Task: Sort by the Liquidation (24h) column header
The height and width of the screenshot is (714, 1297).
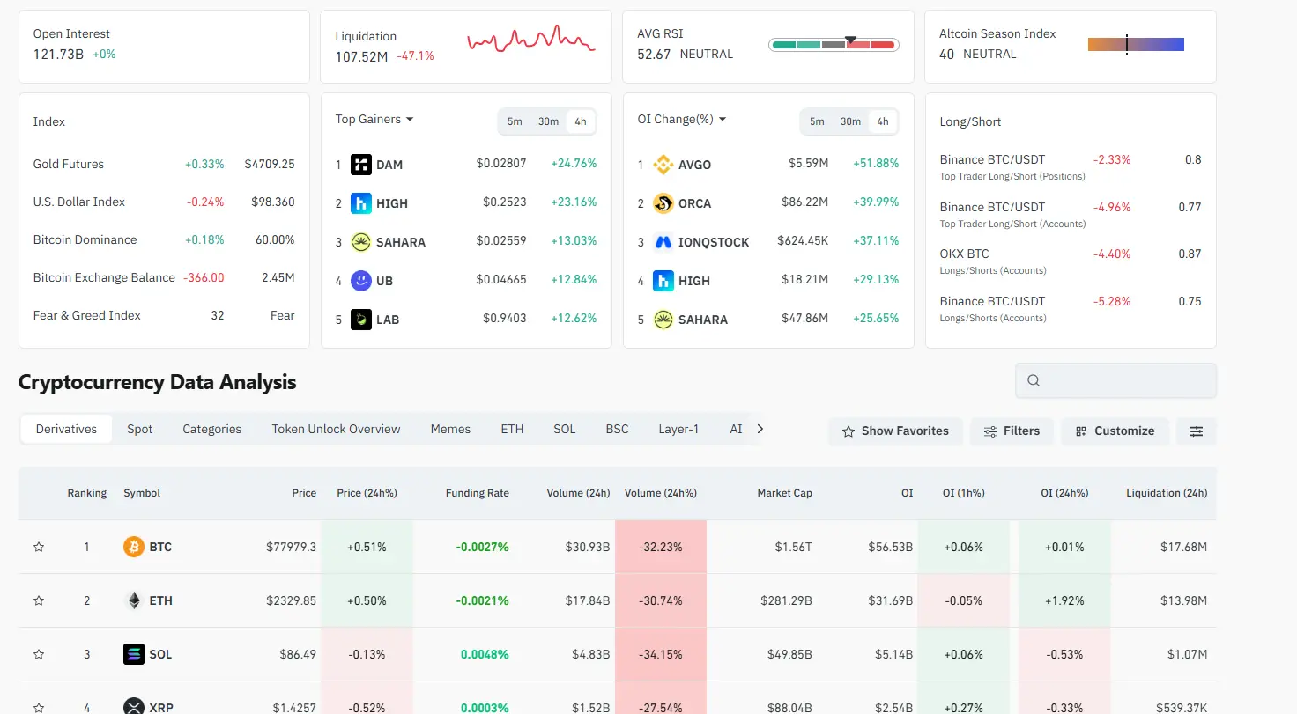Action: pyautogui.click(x=1167, y=493)
